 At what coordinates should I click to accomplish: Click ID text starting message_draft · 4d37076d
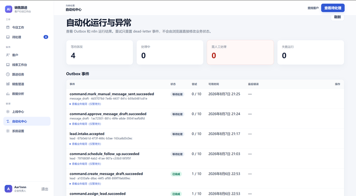click(108, 99)
